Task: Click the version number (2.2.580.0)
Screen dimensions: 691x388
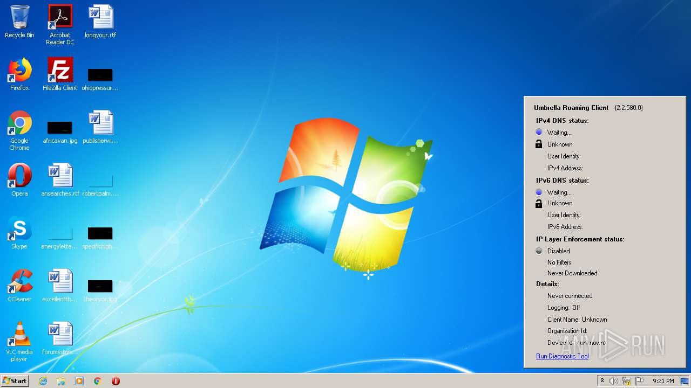Action: 629,108
